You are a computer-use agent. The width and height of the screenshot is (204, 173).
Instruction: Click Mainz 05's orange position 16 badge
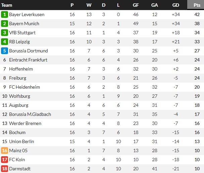tap(5, 150)
